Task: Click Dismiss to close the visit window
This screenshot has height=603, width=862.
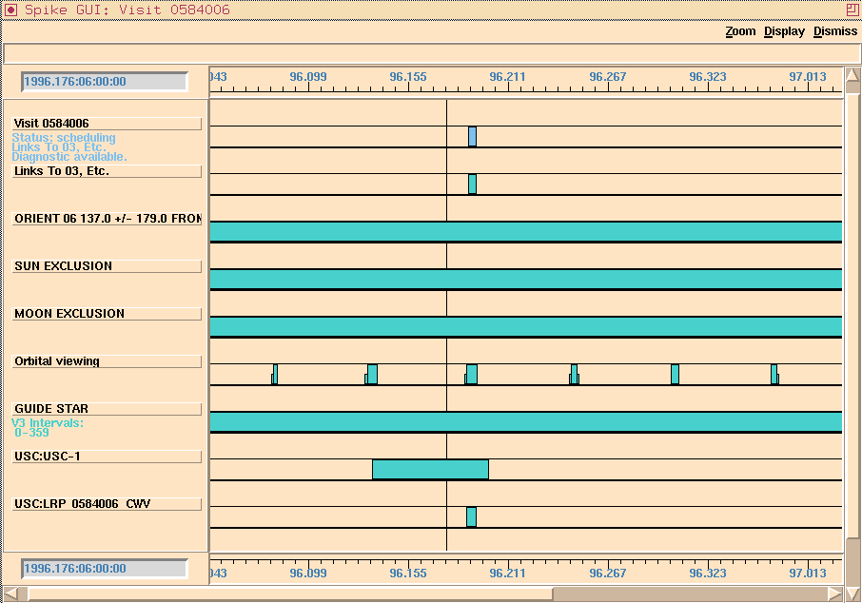Action: pyautogui.click(x=834, y=31)
